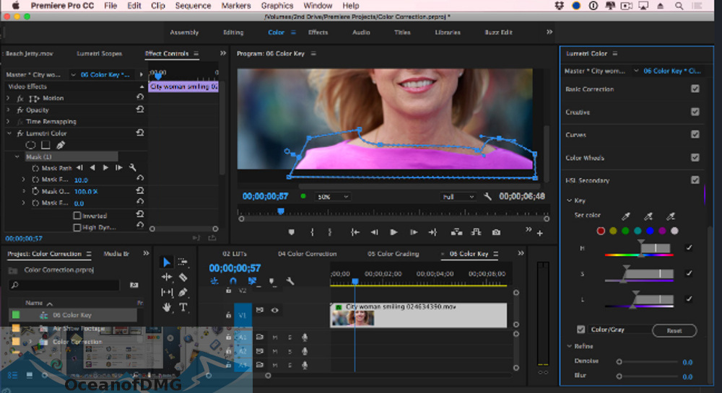The width and height of the screenshot is (722, 393).
Task: Click the Reset button in Key section
Action: pos(674,330)
